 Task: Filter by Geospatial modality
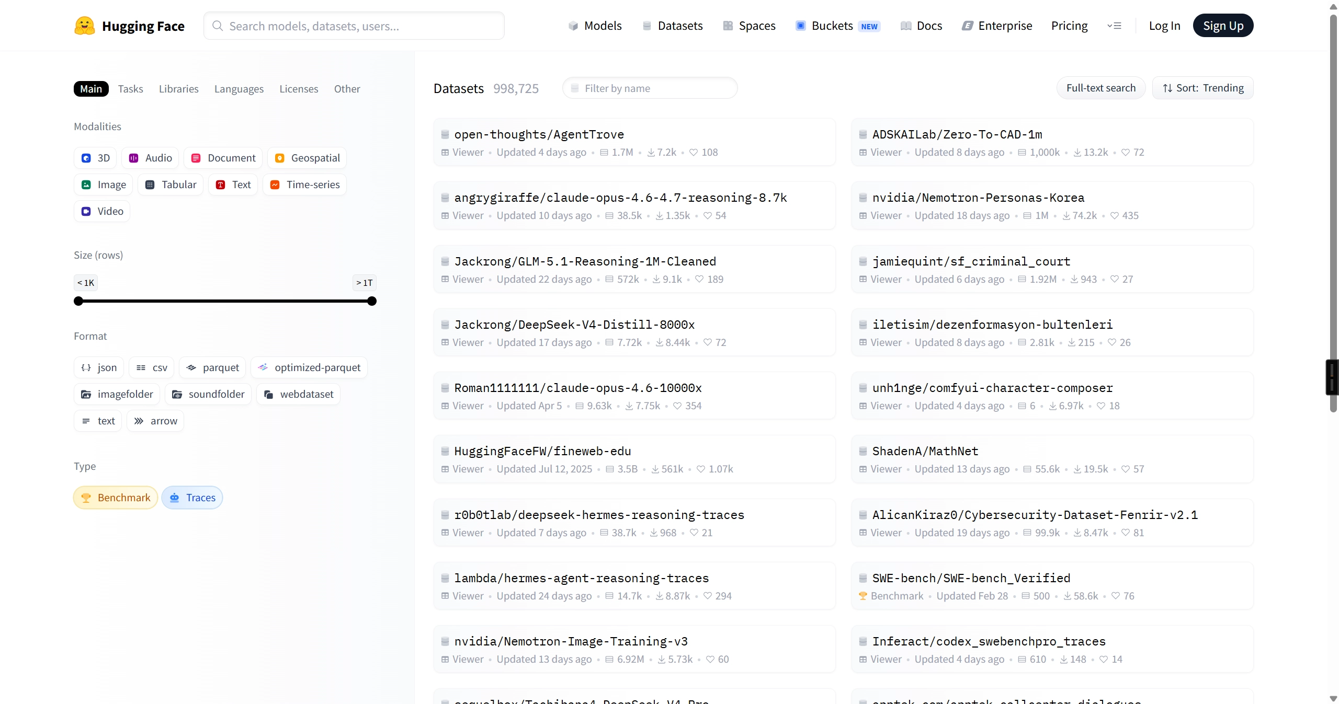click(x=307, y=158)
